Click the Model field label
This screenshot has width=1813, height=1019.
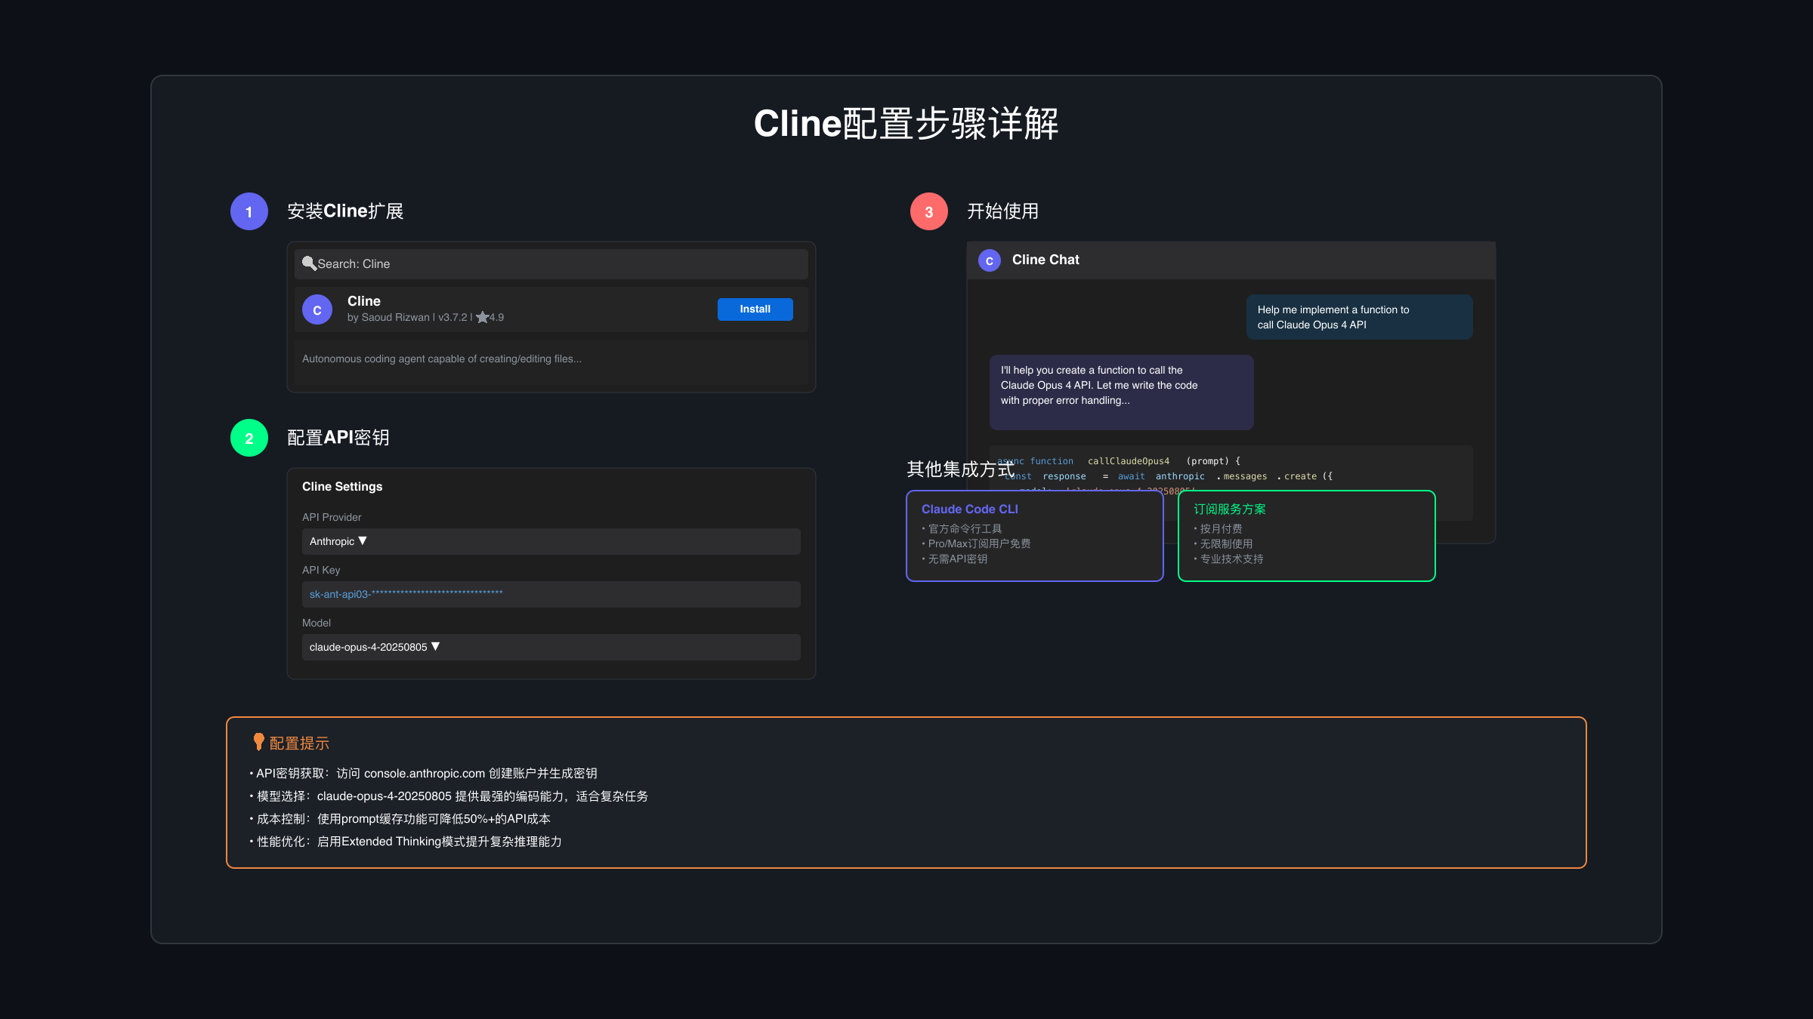(317, 623)
